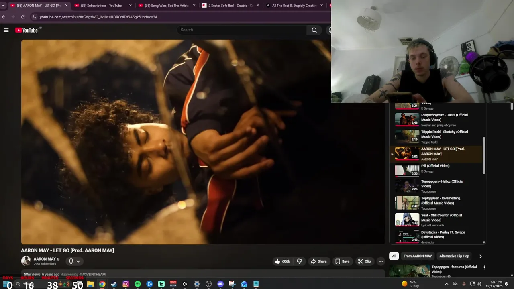This screenshot has height=289, width=514.
Task: Open Spotify from the taskbar
Action: (137, 284)
